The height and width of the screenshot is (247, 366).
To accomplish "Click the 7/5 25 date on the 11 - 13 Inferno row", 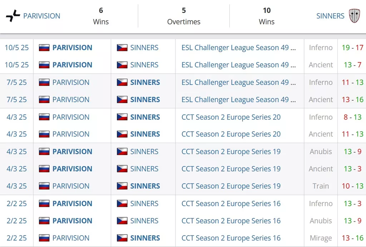I will pyautogui.click(x=17, y=82).
